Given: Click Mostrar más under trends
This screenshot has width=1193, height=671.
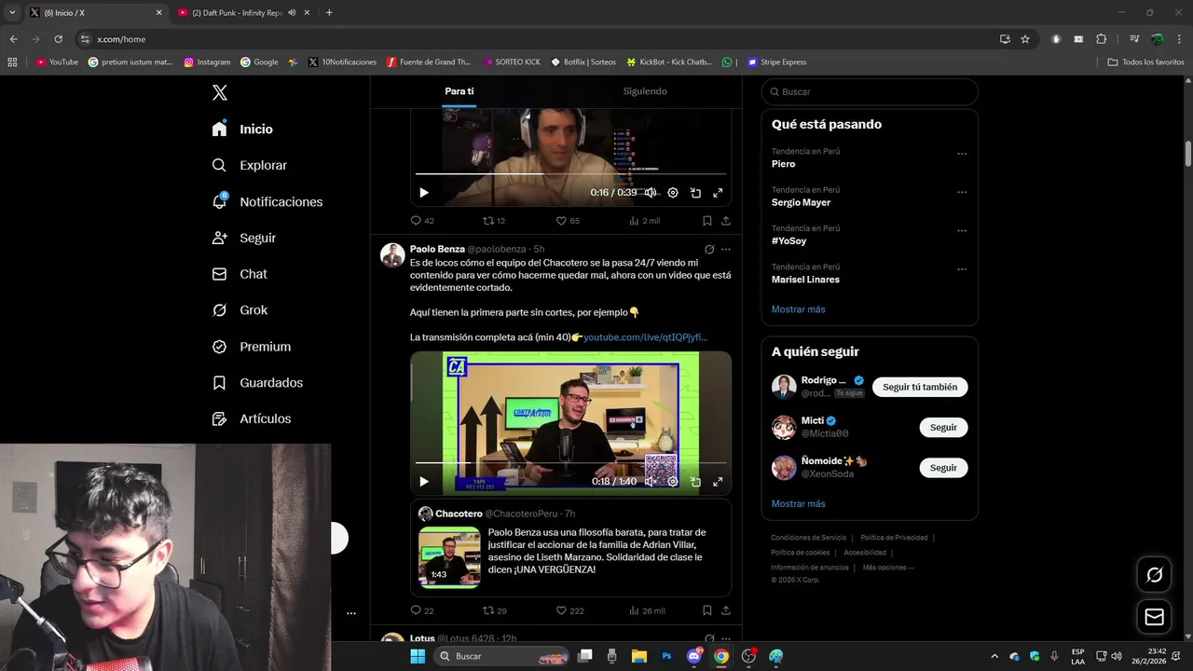Looking at the screenshot, I should 798,309.
